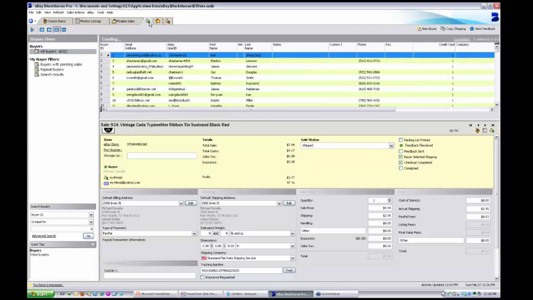Image resolution: width=533 pixels, height=300 pixels.
Task: Click the show/hide navigation pane arrow icon
Action: pyautogui.click(x=32, y=30)
